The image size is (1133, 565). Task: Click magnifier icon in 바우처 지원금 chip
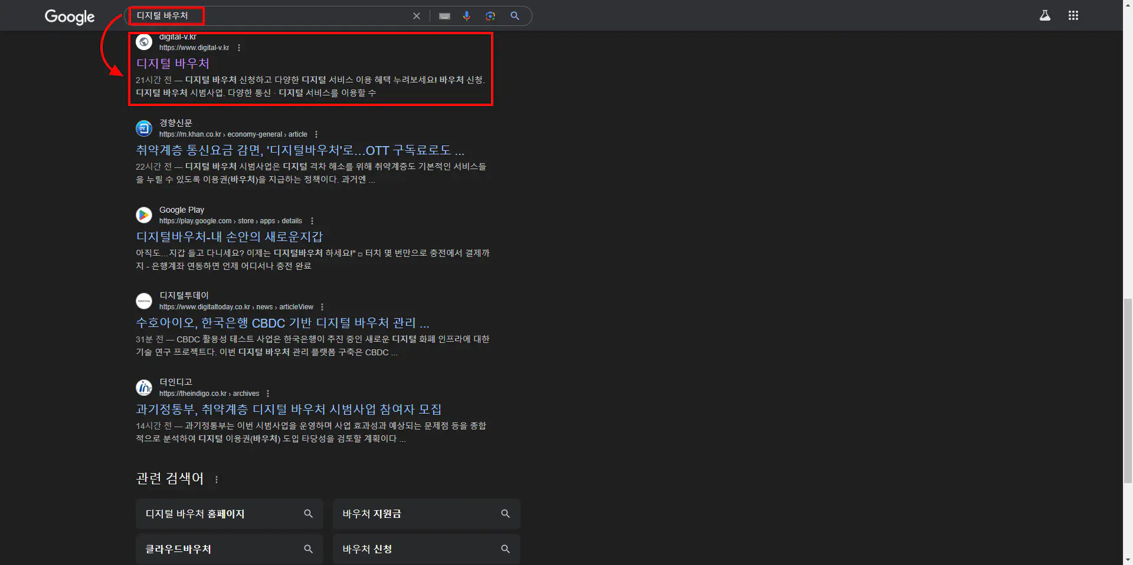point(506,514)
